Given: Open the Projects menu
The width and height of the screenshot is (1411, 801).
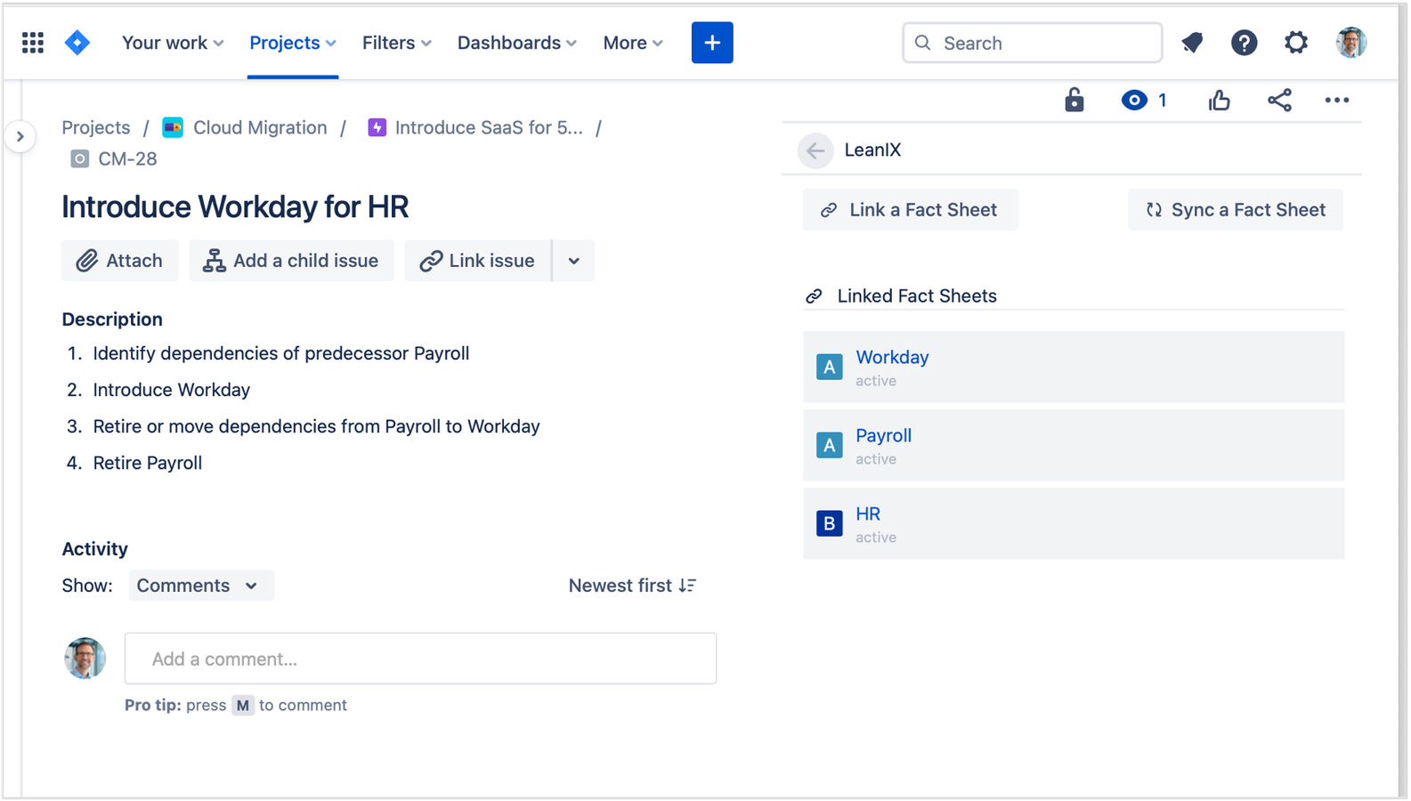Looking at the screenshot, I should tap(293, 43).
